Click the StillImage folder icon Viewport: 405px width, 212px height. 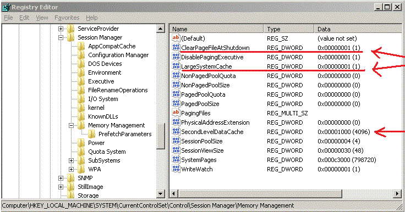[71, 187]
